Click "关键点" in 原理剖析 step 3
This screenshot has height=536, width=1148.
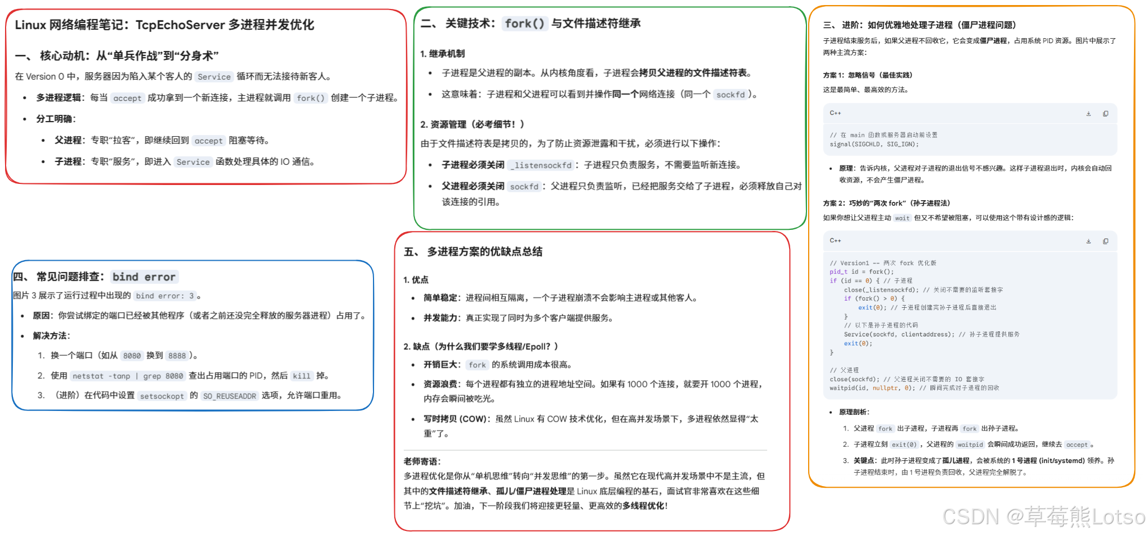pos(865,461)
